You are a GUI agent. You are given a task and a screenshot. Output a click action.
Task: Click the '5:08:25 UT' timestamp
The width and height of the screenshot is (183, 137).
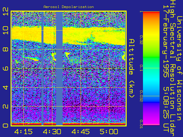(166, 110)
